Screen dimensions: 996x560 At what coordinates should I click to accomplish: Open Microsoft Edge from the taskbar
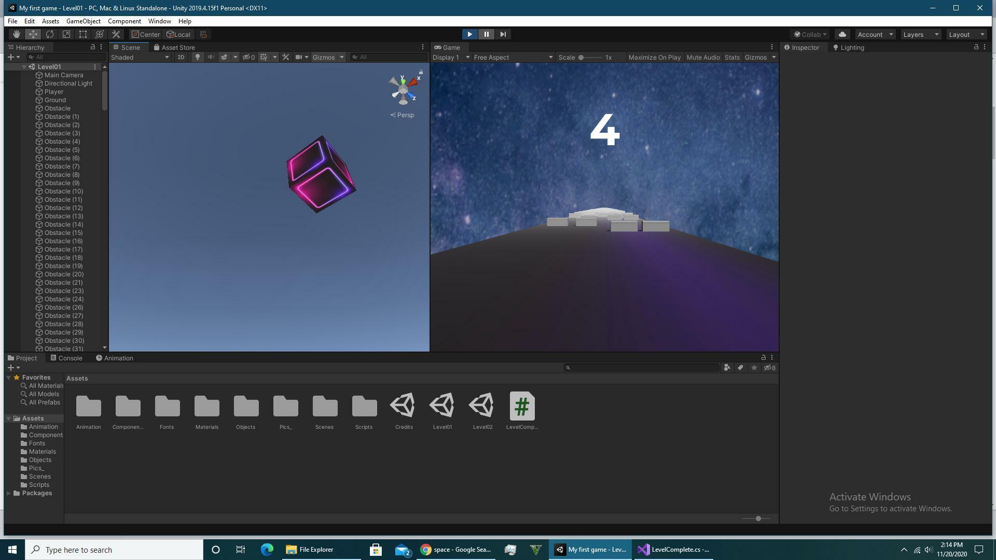tap(267, 550)
